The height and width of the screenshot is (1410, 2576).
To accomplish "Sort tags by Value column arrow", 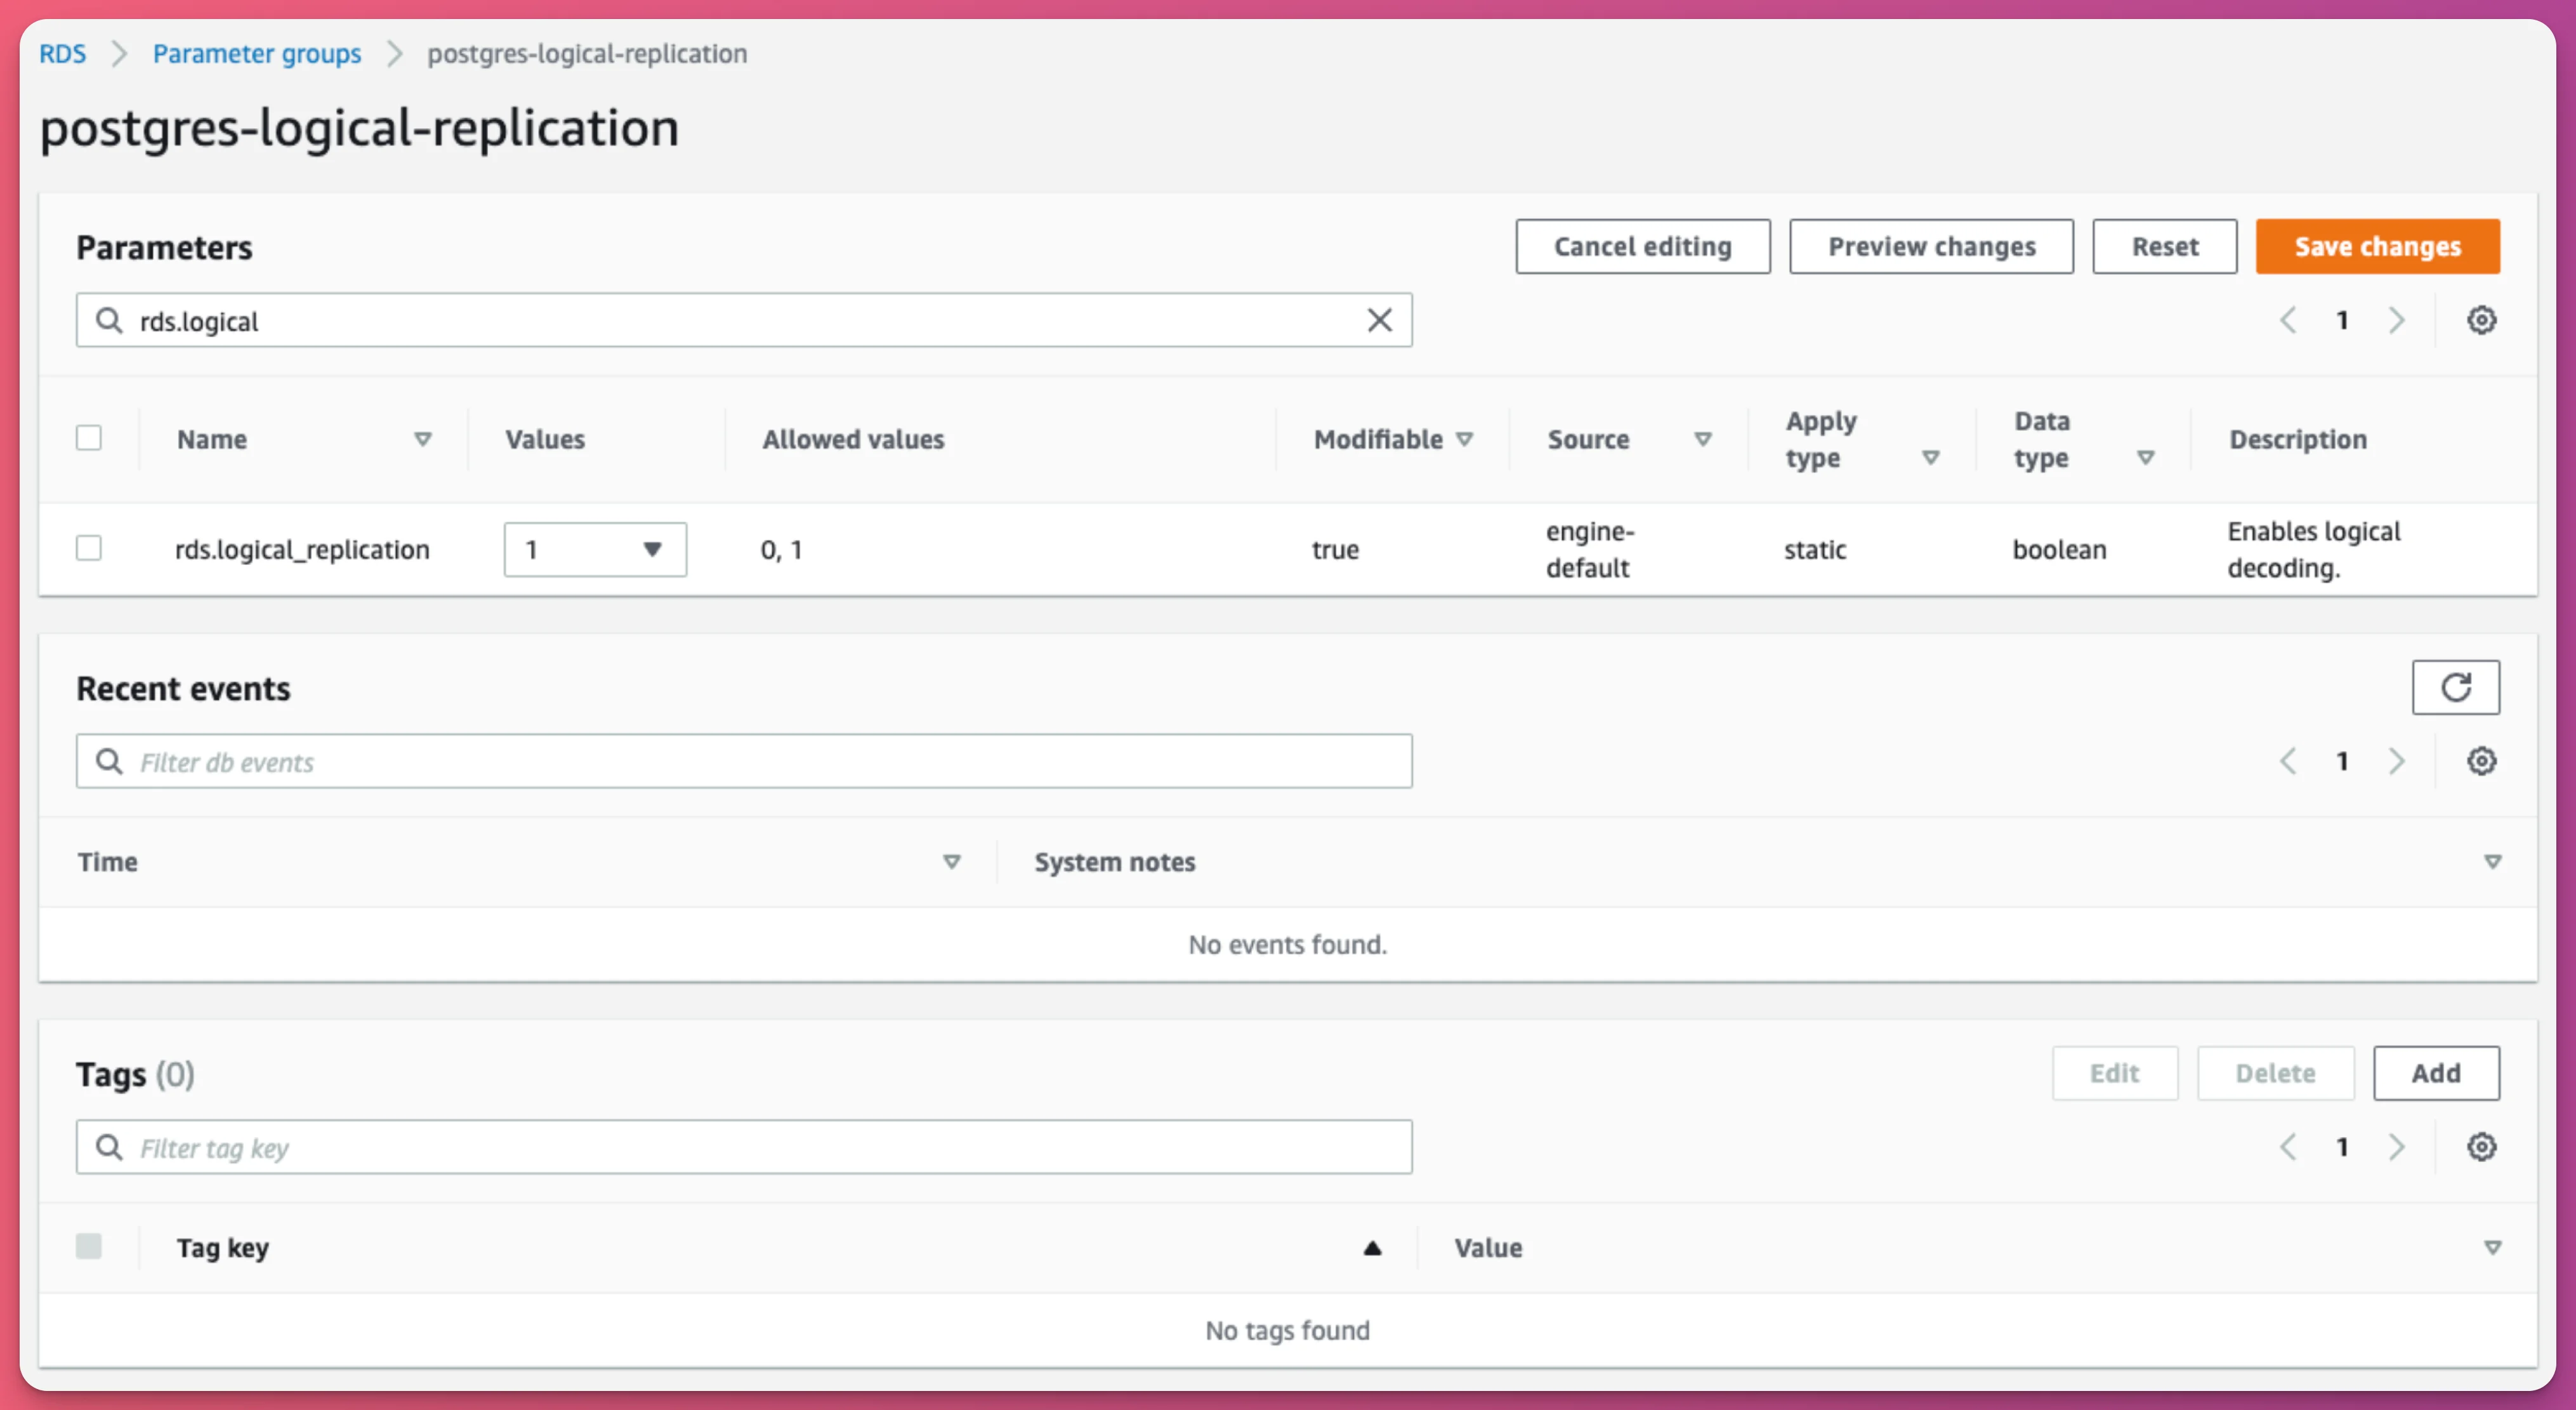I will 2493,1247.
